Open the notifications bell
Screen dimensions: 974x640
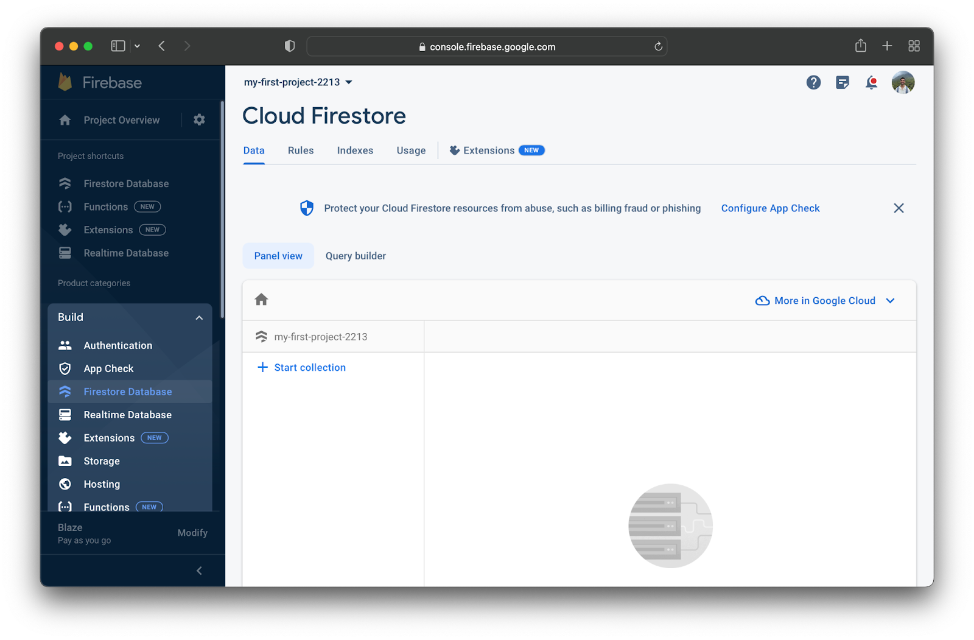point(872,82)
